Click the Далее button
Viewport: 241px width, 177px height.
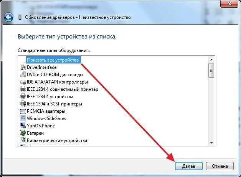click(x=188, y=166)
